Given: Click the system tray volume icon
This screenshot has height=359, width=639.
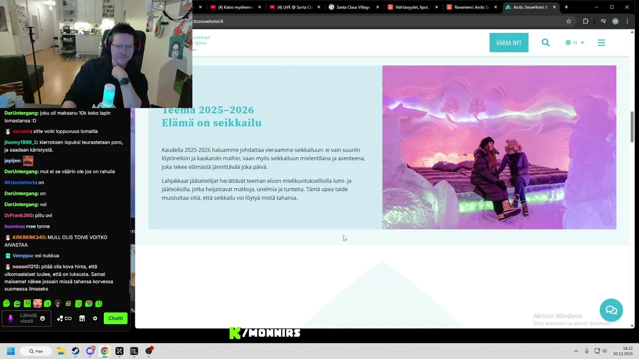Looking at the screenshot, I should 605,351.
